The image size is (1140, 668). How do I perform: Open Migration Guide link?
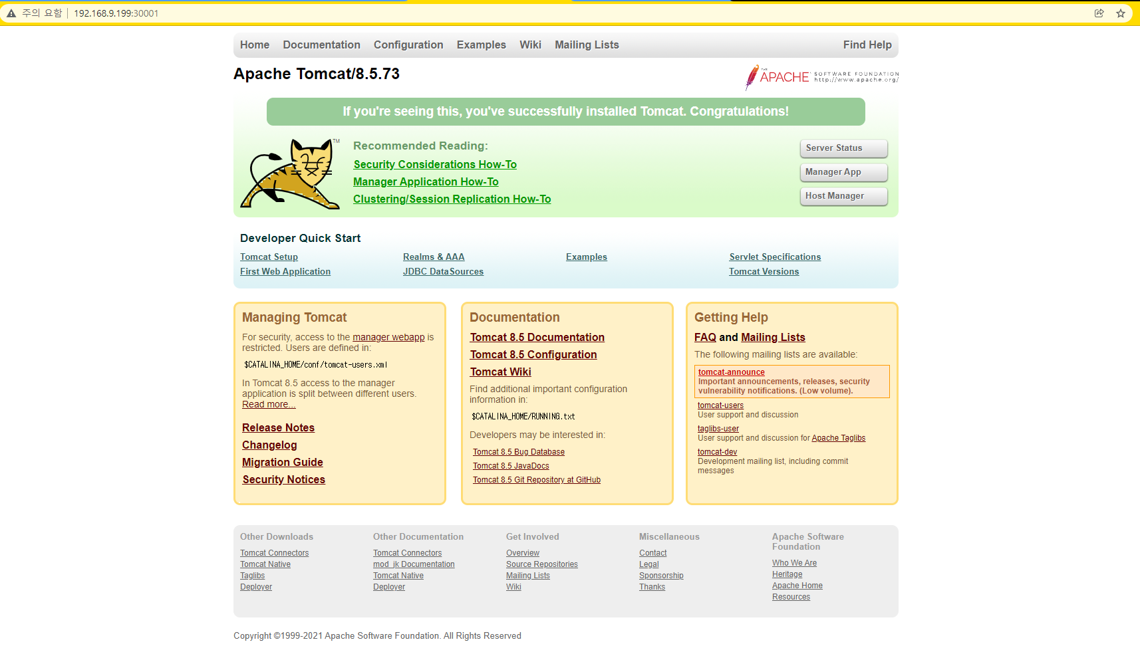pos(283,463)
